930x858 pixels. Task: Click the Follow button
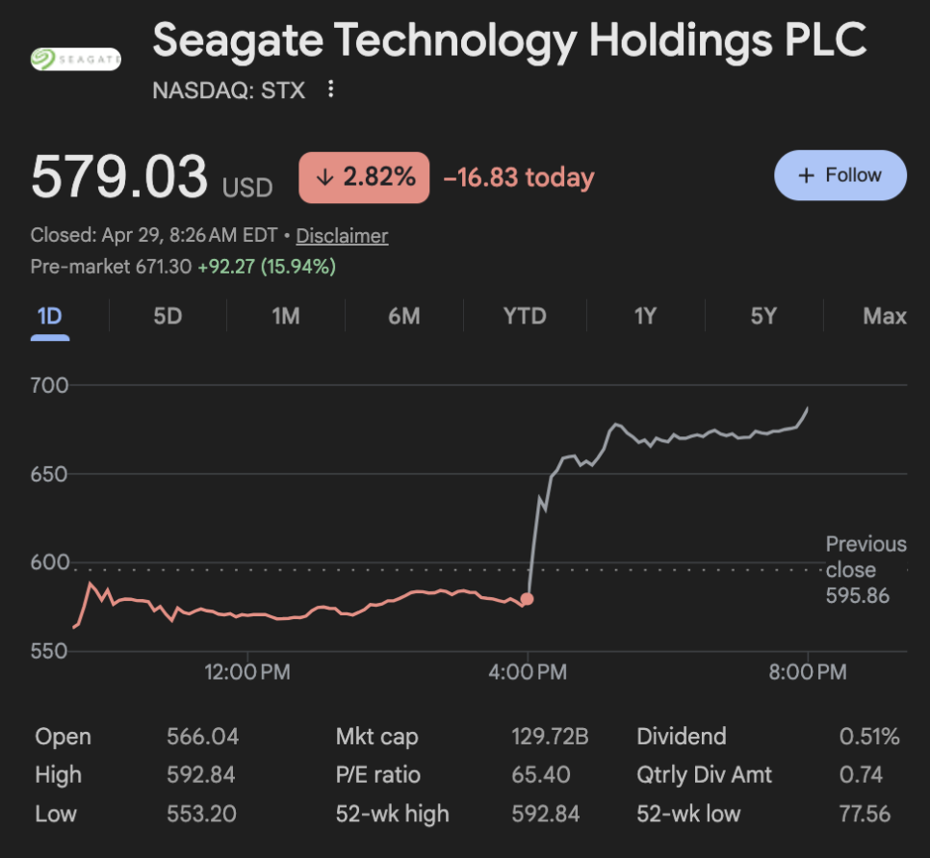[x=840, y=175]
